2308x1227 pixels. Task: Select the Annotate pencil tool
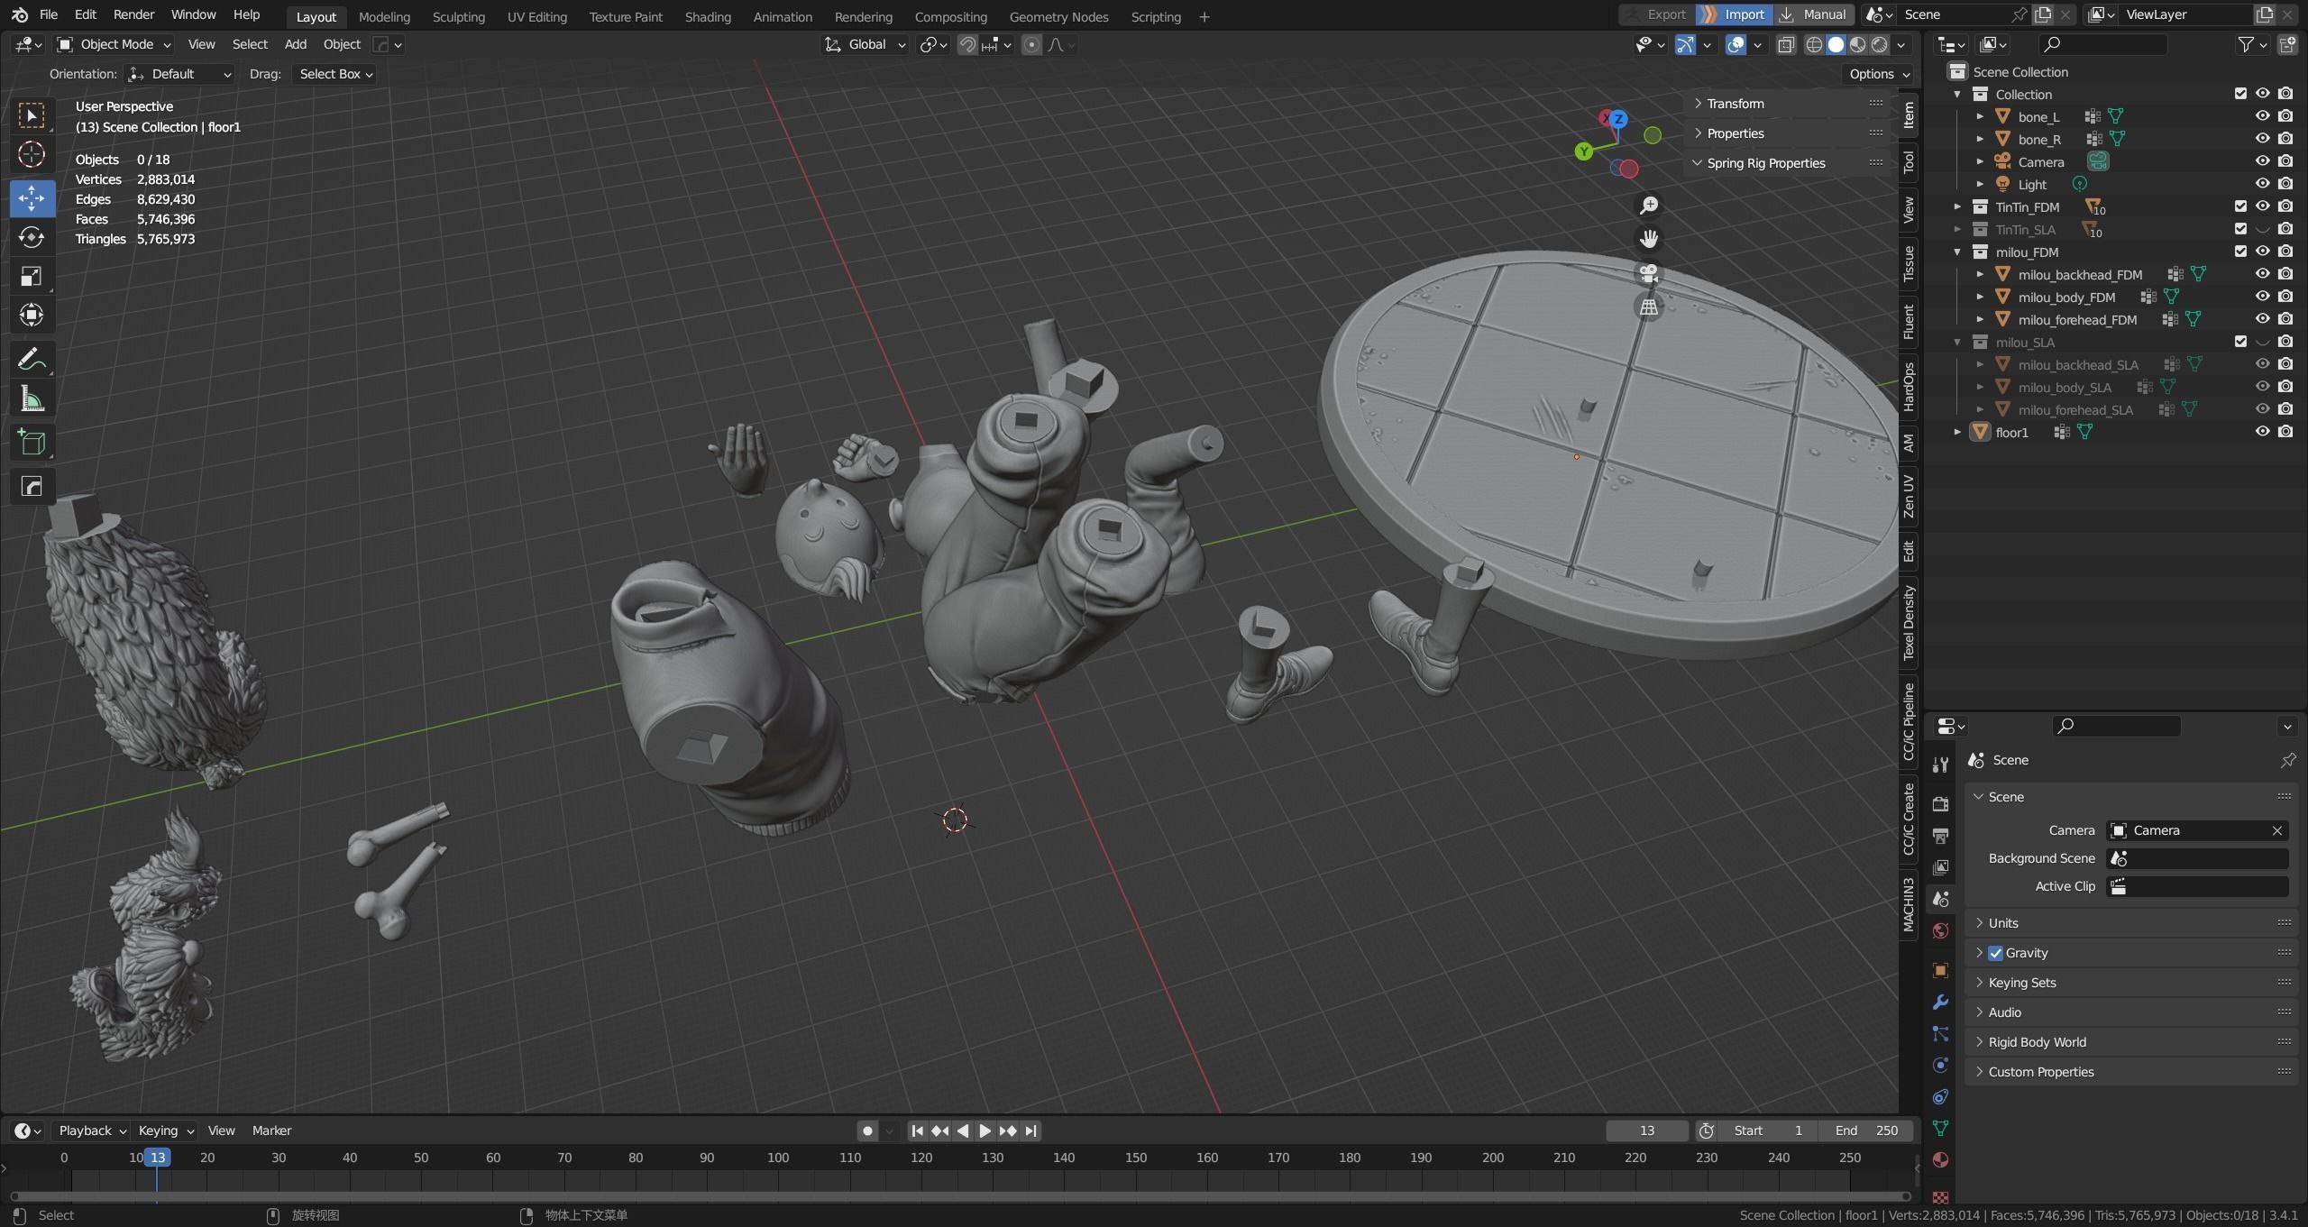point(32,360)
